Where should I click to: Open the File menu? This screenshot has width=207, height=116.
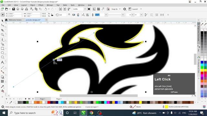tap(3, 5)
